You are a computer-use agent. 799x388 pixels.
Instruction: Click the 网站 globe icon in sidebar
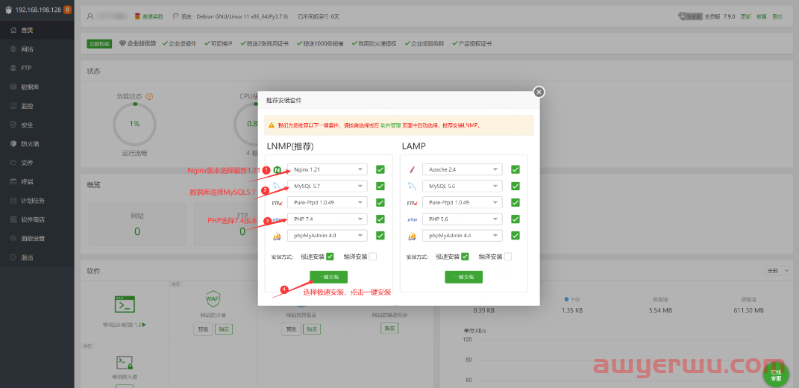13,49
